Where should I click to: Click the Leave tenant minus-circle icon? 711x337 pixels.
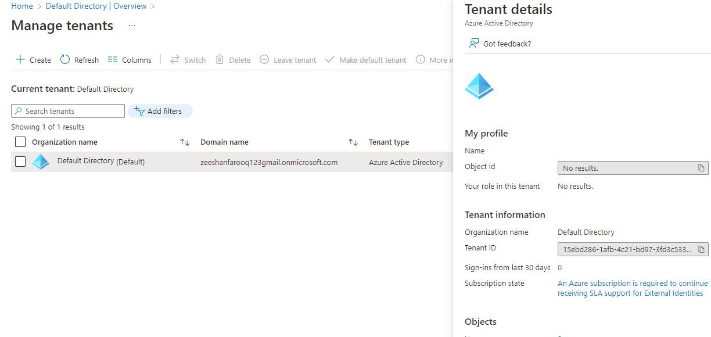click(264, 59)
